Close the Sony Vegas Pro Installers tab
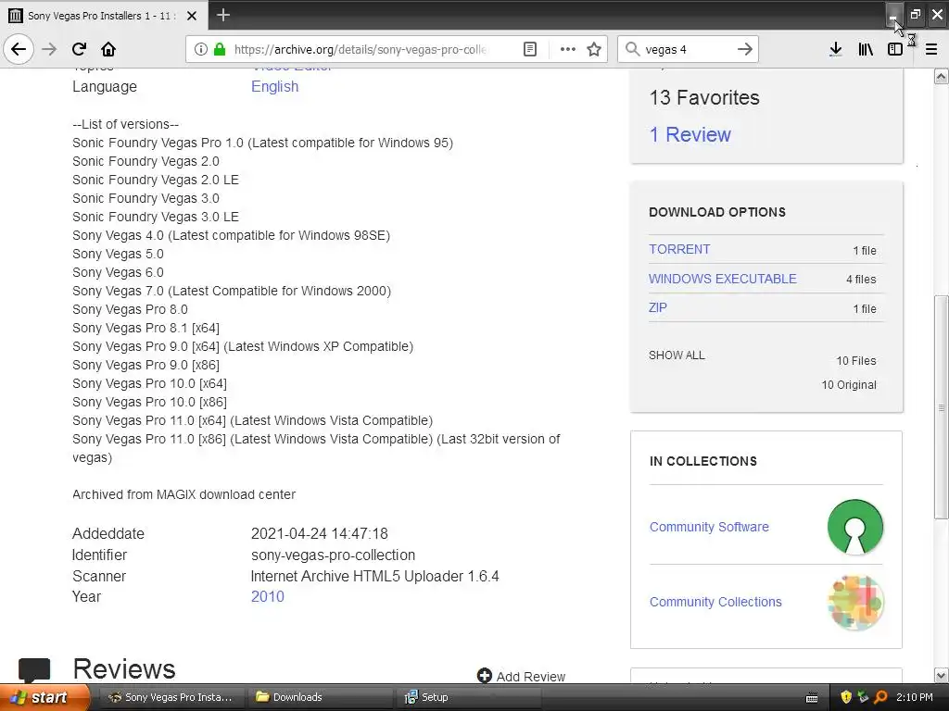 coord(192,16)
